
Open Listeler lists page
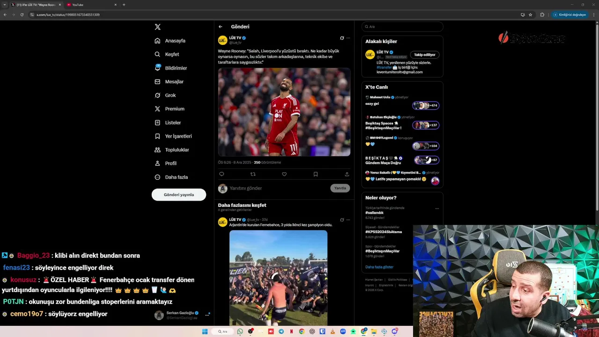[168, 123]
